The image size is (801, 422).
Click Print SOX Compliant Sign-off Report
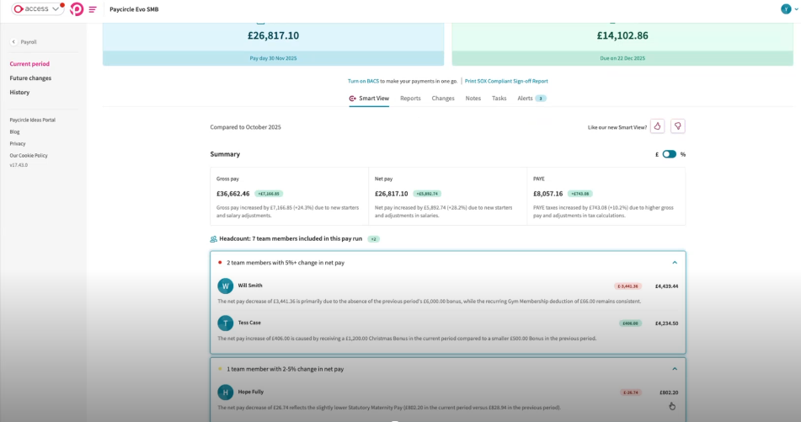click(x=506, y=81)
